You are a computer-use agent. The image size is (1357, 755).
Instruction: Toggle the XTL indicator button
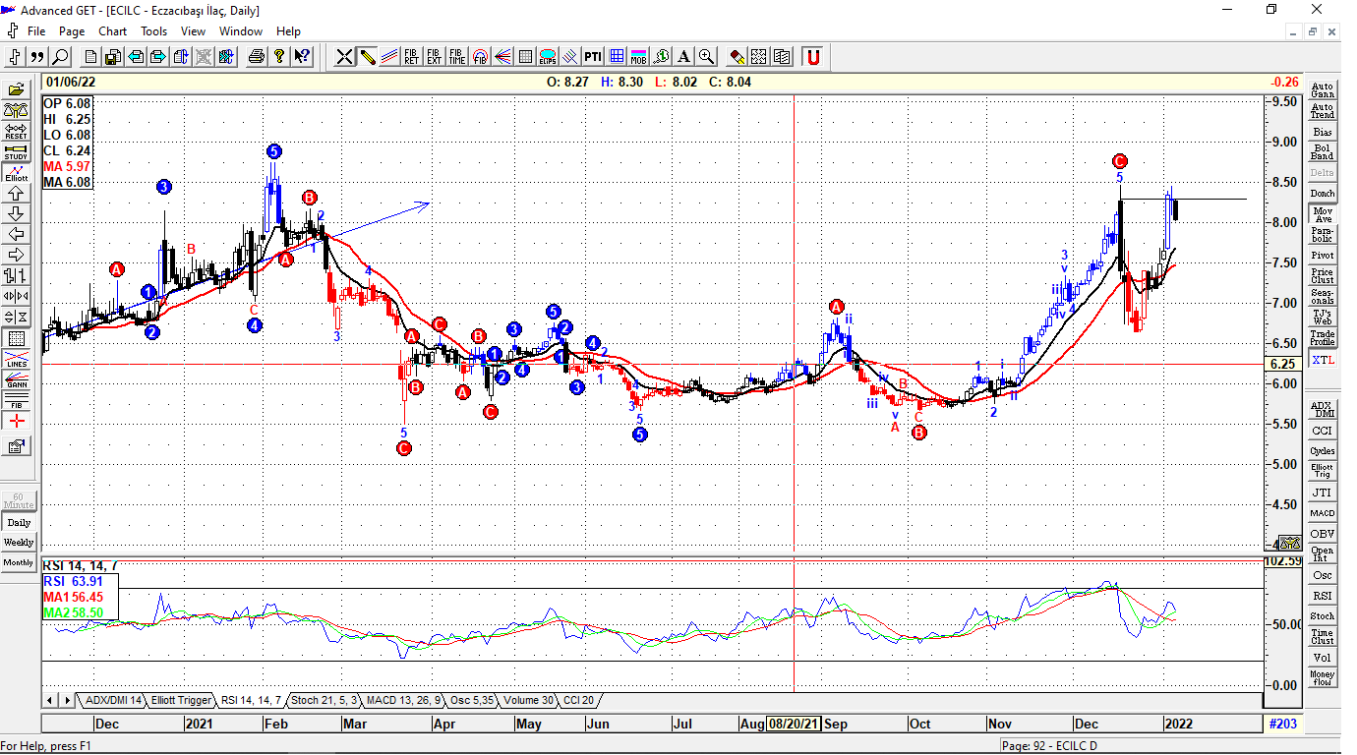click(x=1323, y=360)
